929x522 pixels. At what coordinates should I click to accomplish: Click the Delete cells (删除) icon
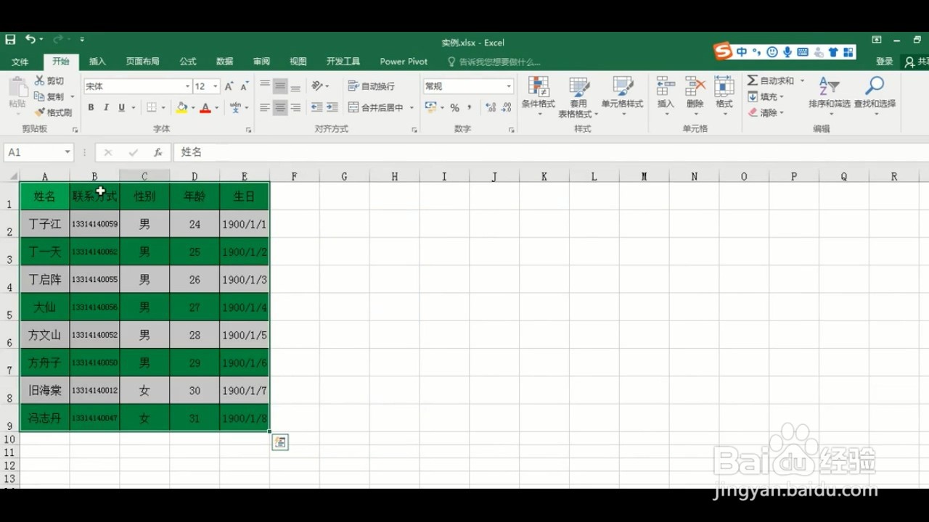click(x=695, y=86)
